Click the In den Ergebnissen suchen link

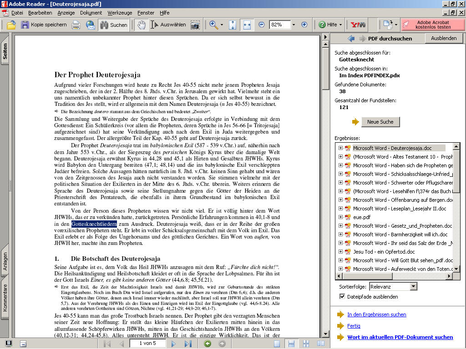click(376, 314)
